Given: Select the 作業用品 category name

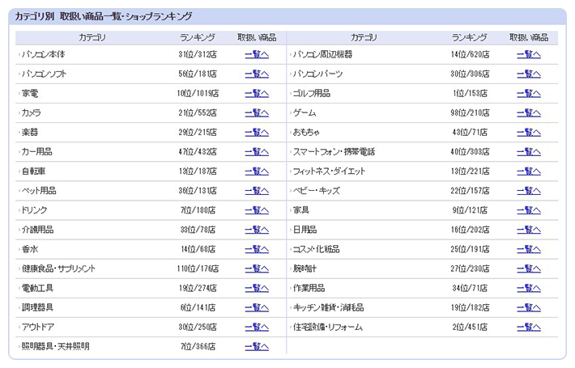Looking at the screenshot, I should (x=309, y=288).
